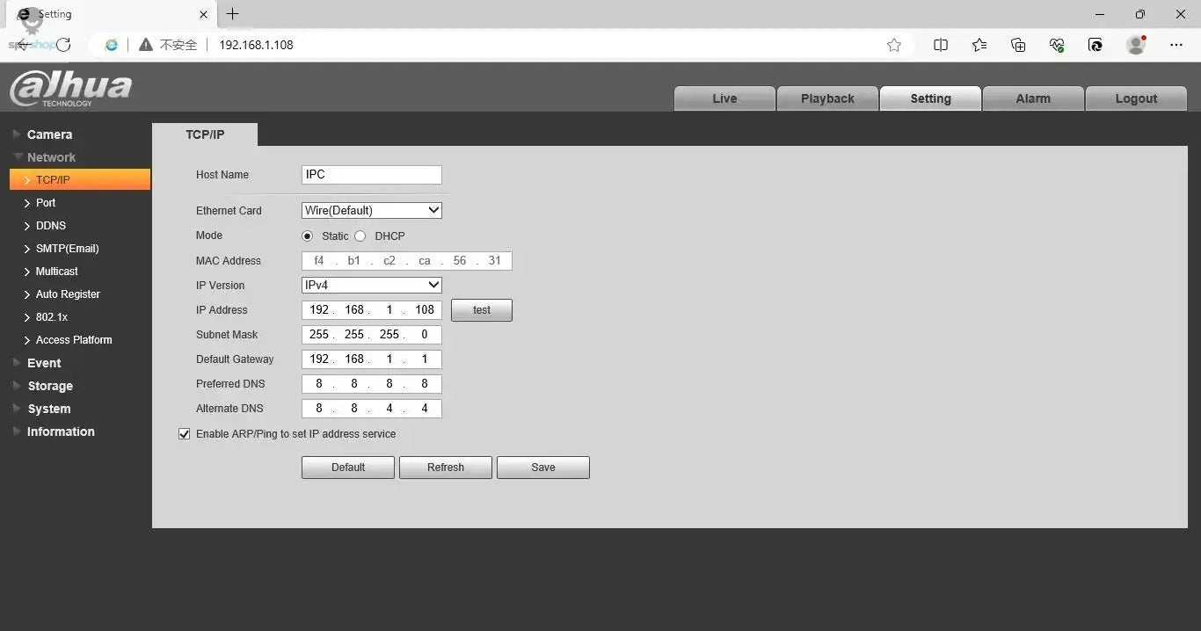Open the browser favorites list icon

pos(979,45)
